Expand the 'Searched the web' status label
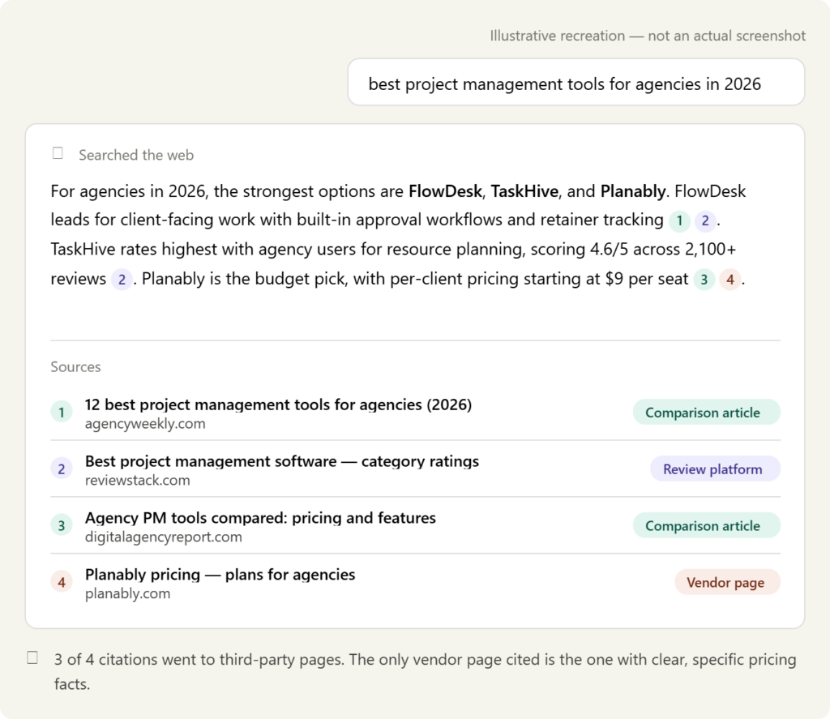 [x=136, y=155]
